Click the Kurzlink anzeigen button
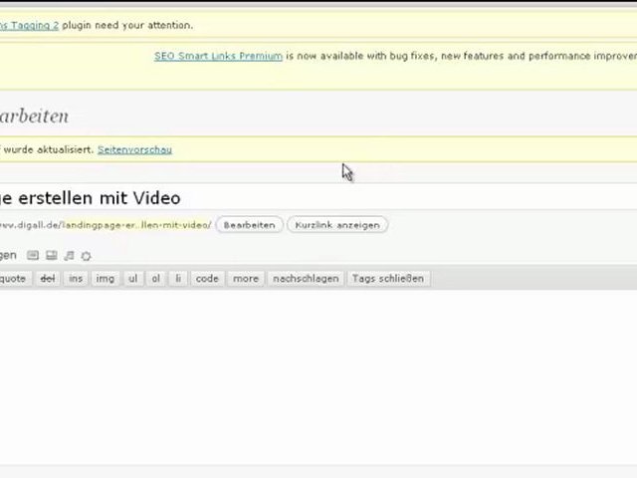The width and height of the screenshot is (637, 478). tap(337, 225)
